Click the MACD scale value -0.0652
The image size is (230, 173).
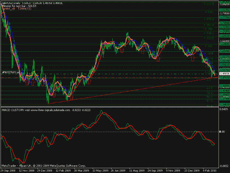tap(223, 166)
